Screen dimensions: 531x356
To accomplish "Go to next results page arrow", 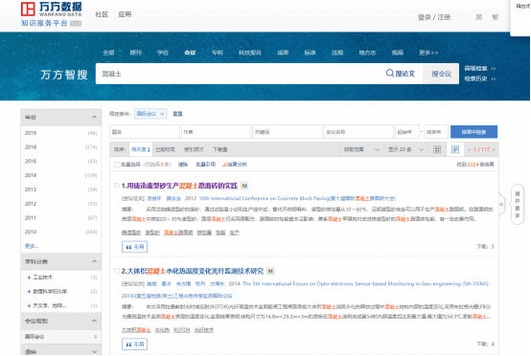I will [x=494, y=149].
